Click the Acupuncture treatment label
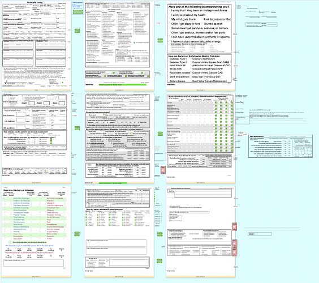The height and width of the screenshot is (283, 319). 18,234
